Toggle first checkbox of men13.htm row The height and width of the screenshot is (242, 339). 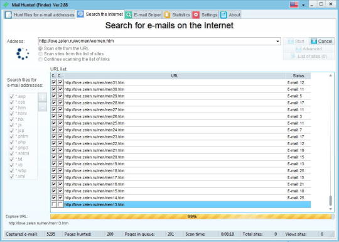point(54,204)
